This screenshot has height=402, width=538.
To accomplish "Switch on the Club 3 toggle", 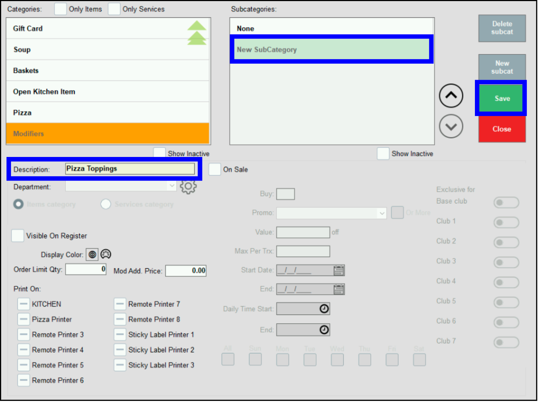I will click(506, 262).
